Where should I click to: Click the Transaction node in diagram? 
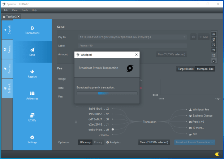[150, 122]
